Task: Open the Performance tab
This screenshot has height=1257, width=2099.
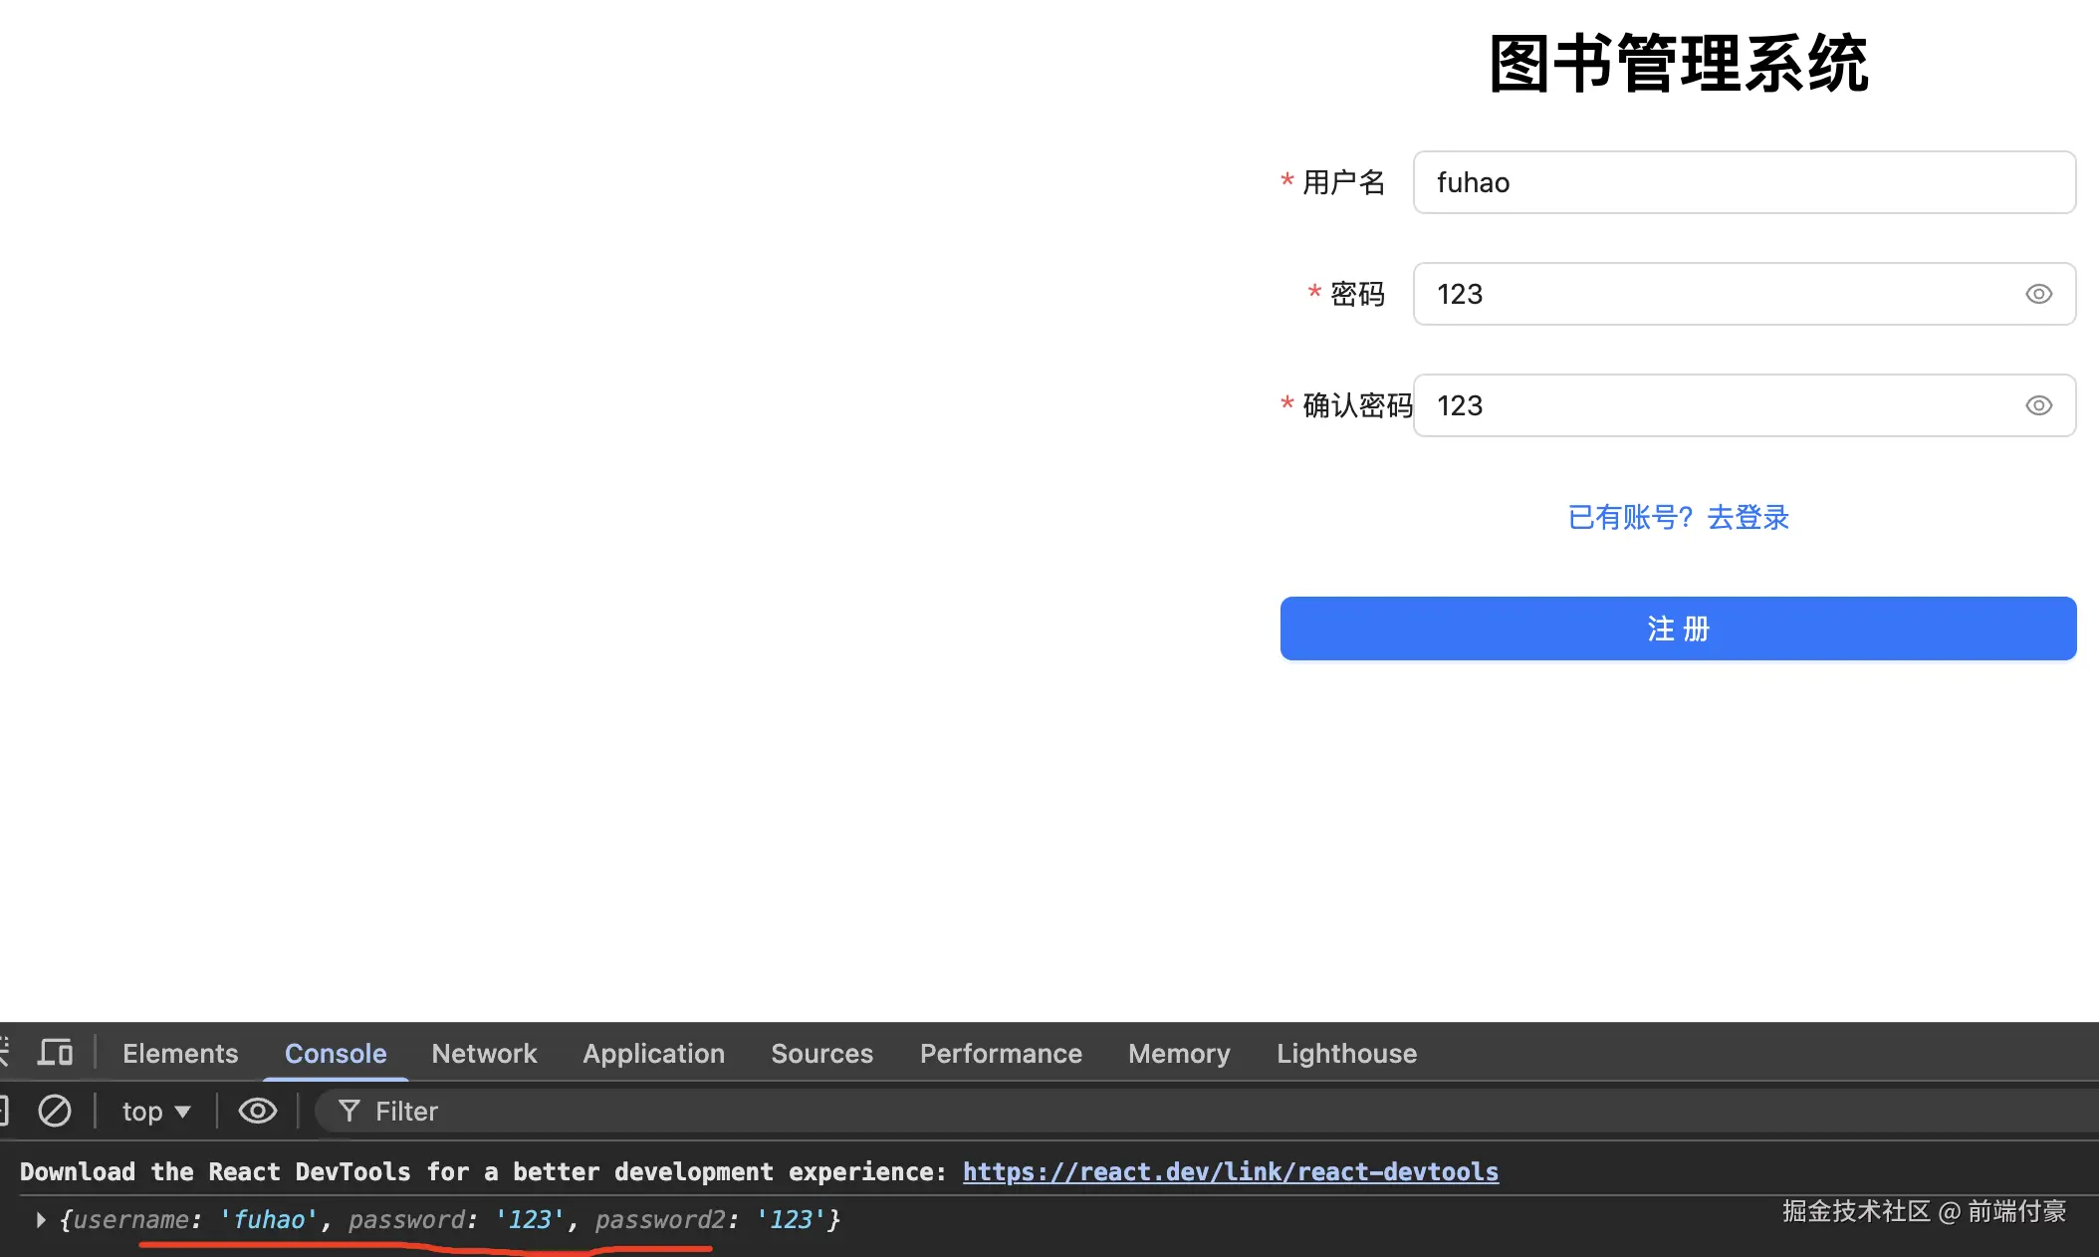Action: [x=1001, y=1053]
